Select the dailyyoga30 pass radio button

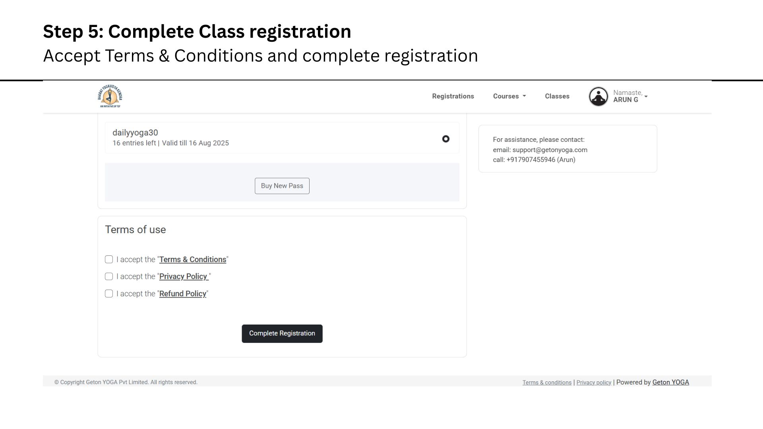coord(445,139)
